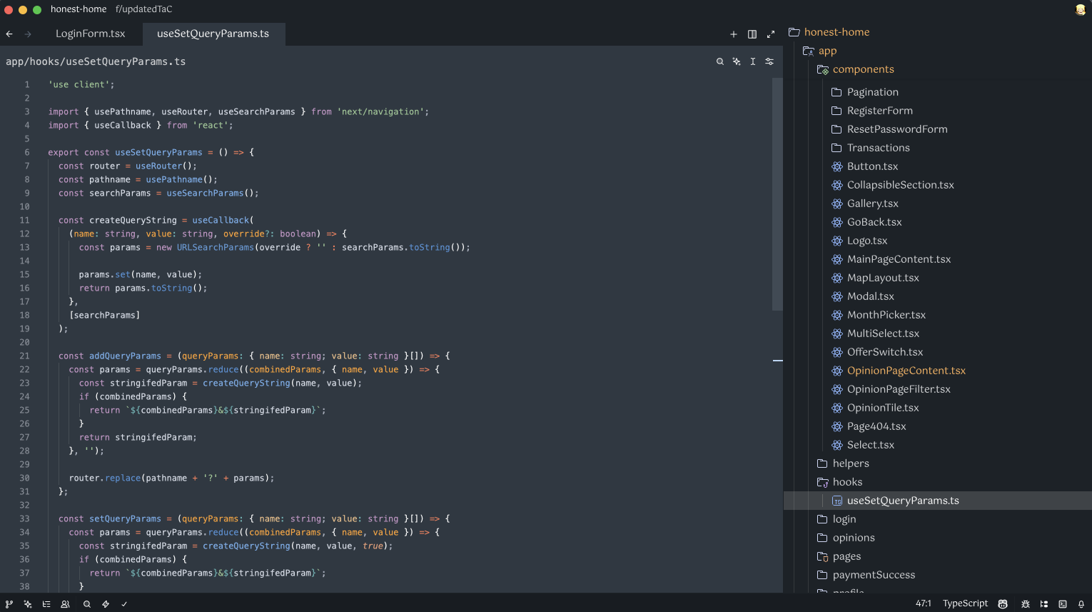Open OpinionPageContent.tsx in file tree
Image resolution: width=1092 pixels, height=612 pixels.
pos(899,371)
